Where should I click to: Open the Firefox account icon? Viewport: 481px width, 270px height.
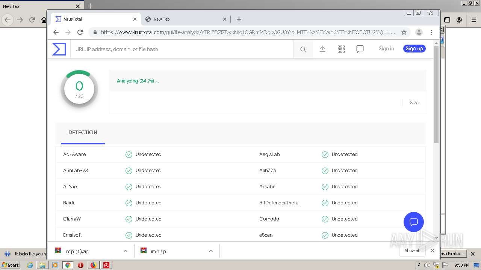click(459, 20)
